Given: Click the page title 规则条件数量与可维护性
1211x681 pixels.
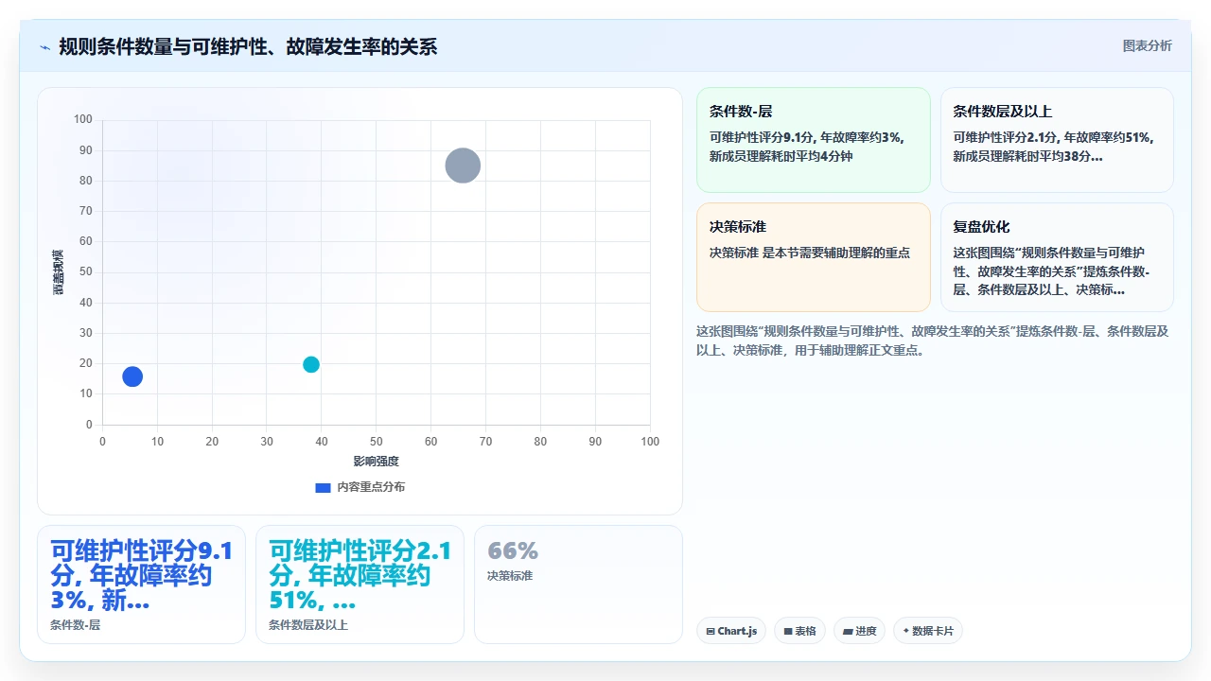Looking at the screenshot, I should point(248,46).
